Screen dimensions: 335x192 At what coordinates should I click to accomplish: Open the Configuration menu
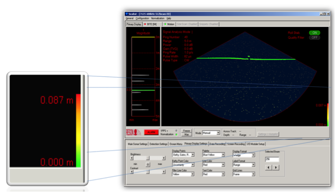(x=142, y=18)
